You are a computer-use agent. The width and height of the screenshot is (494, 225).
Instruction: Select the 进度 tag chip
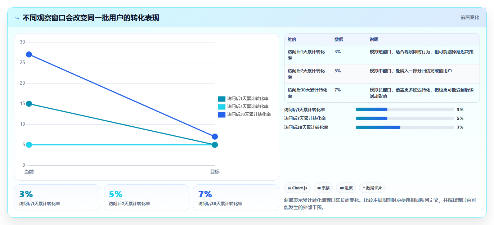[346, 188]
